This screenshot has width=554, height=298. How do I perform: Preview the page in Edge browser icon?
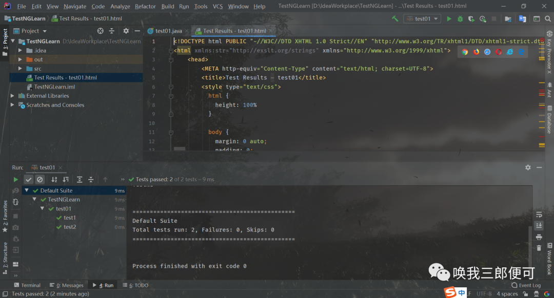(521, 52)
